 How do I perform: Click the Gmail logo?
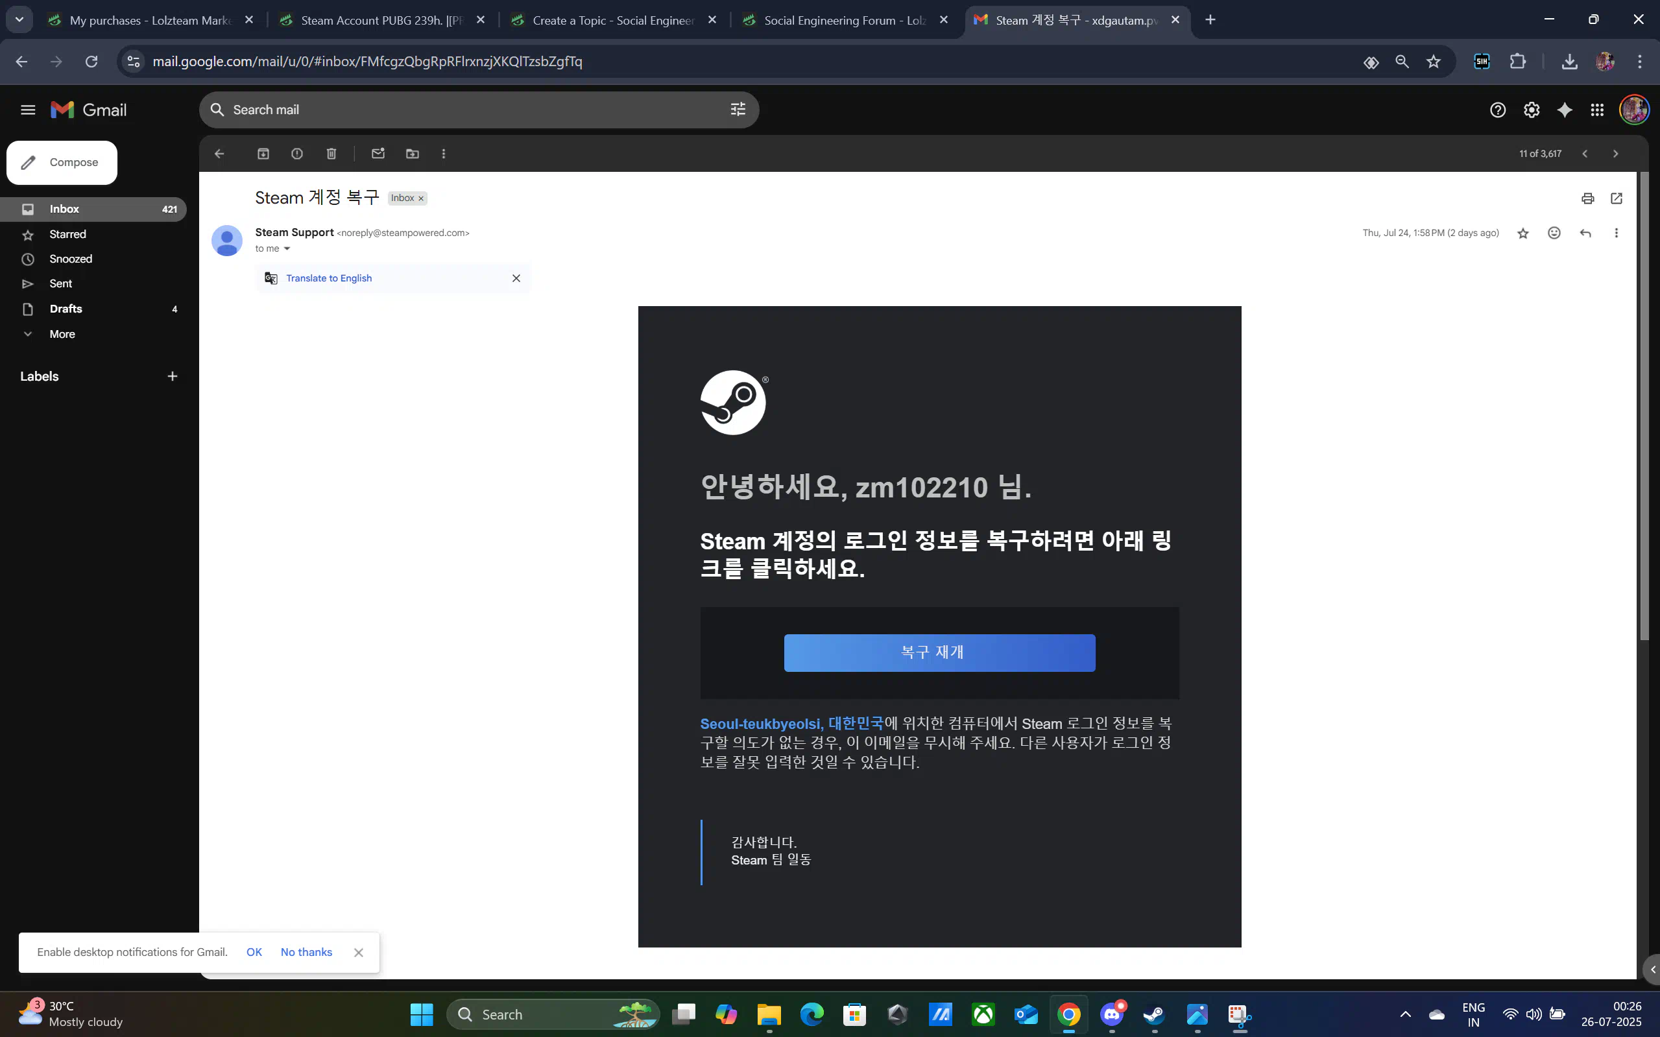pos(88,110)
